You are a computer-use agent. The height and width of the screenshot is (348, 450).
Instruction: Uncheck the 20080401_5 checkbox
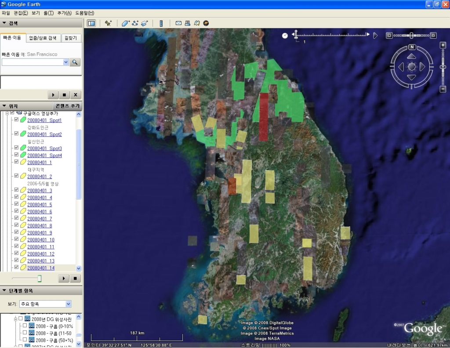(x=16, y=204)
